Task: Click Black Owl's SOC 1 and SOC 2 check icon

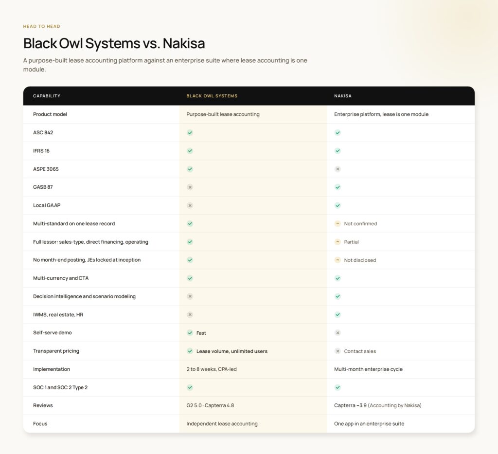Action: coord(190,387)
